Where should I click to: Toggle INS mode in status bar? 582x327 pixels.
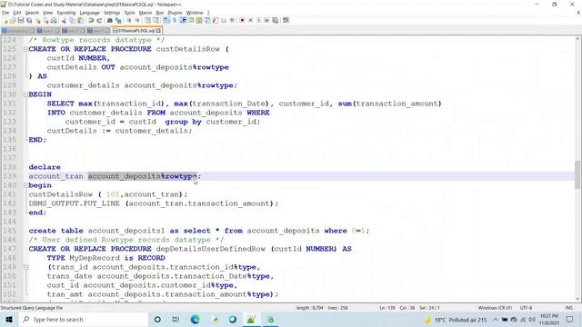[x=568, y=308]
